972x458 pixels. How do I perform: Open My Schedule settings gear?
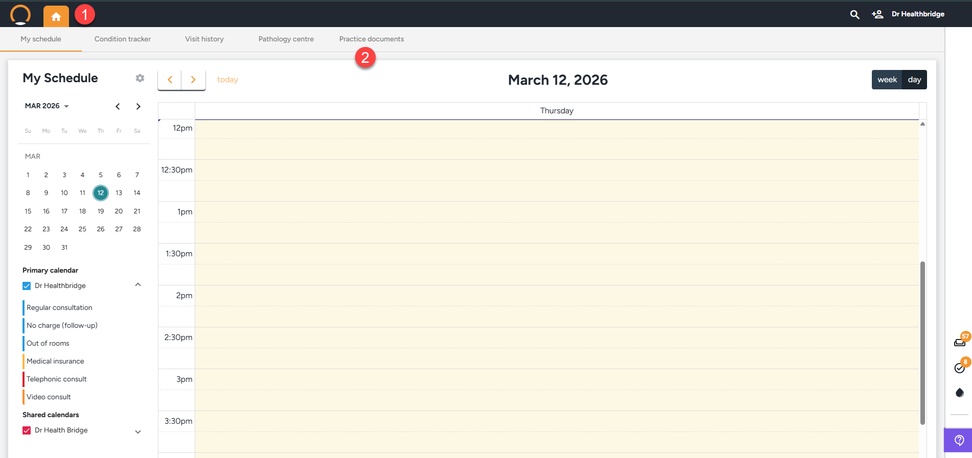[x=140, y=78]
